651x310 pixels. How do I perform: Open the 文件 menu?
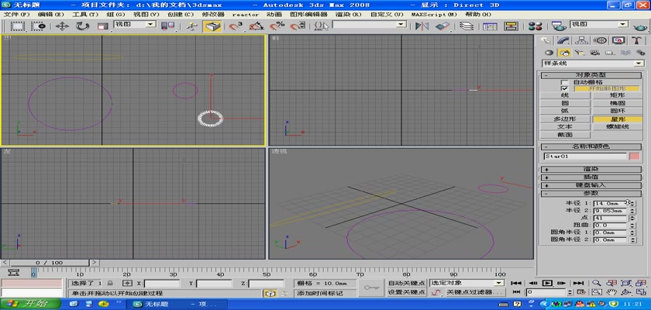(x=17, y=14)
